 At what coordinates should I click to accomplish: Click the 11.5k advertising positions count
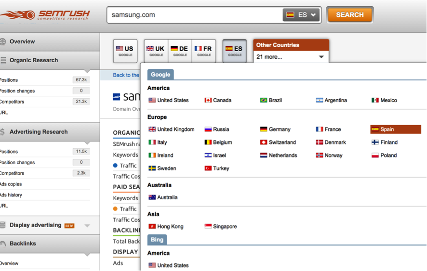pos(81,151)
